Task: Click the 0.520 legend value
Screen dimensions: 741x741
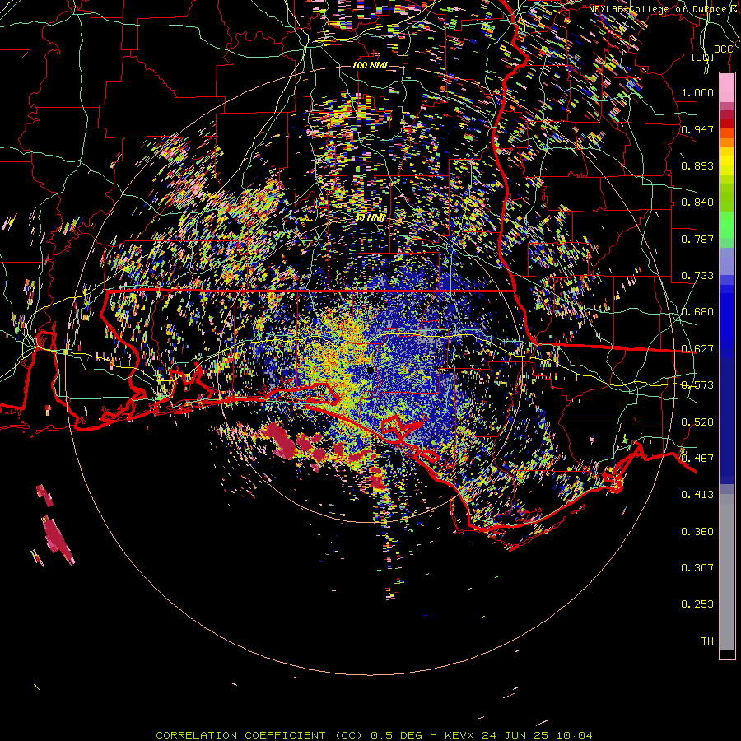Action: click(x=697, y=422)
